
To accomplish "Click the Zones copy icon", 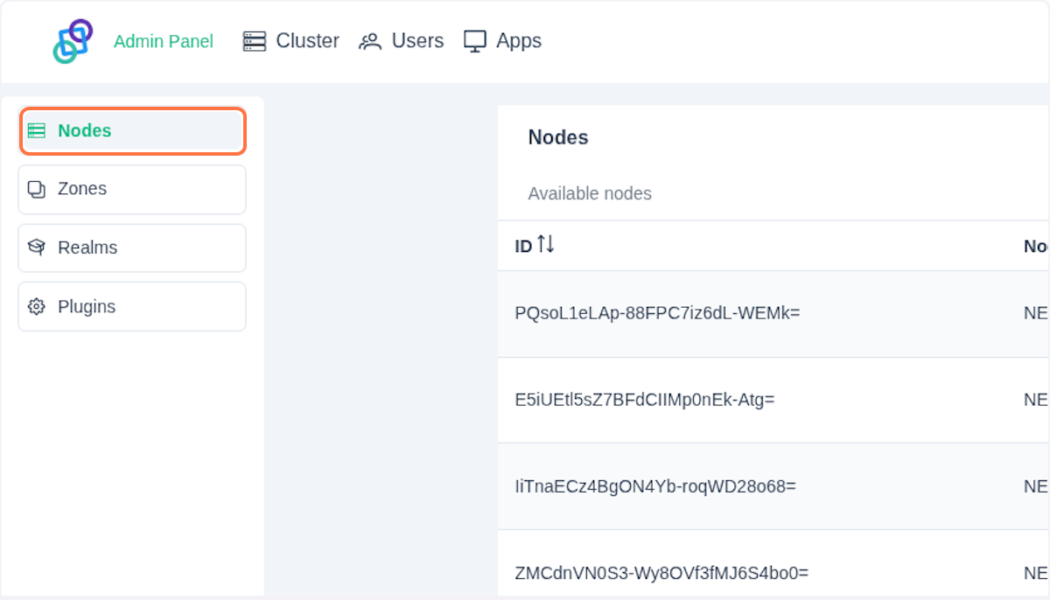I will click(x=36, y=189).
